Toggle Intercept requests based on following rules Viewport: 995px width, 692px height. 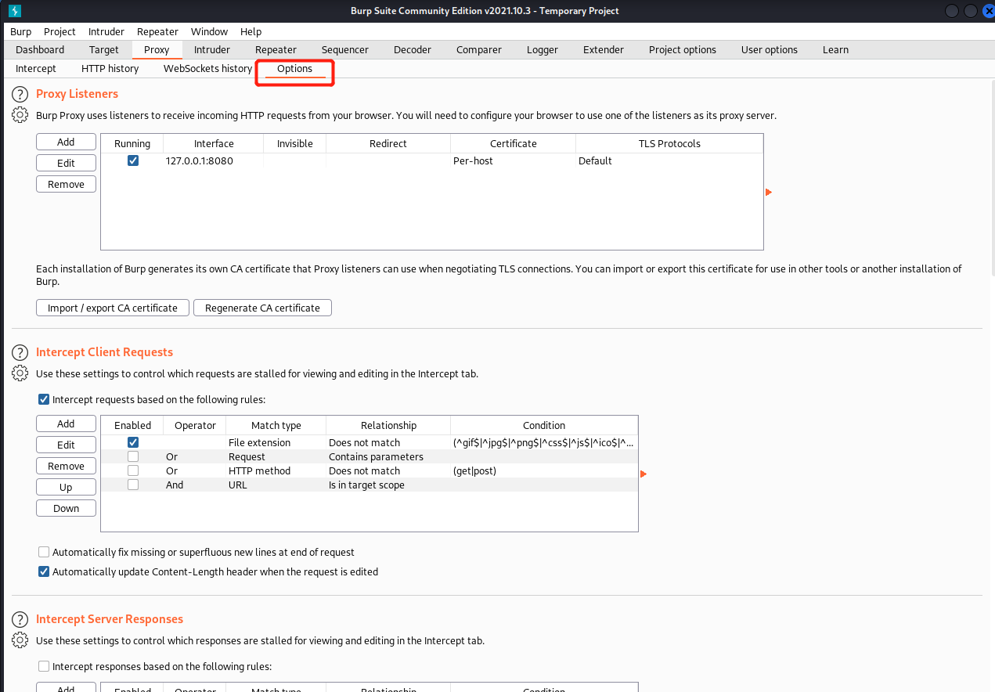pos(44,399)
